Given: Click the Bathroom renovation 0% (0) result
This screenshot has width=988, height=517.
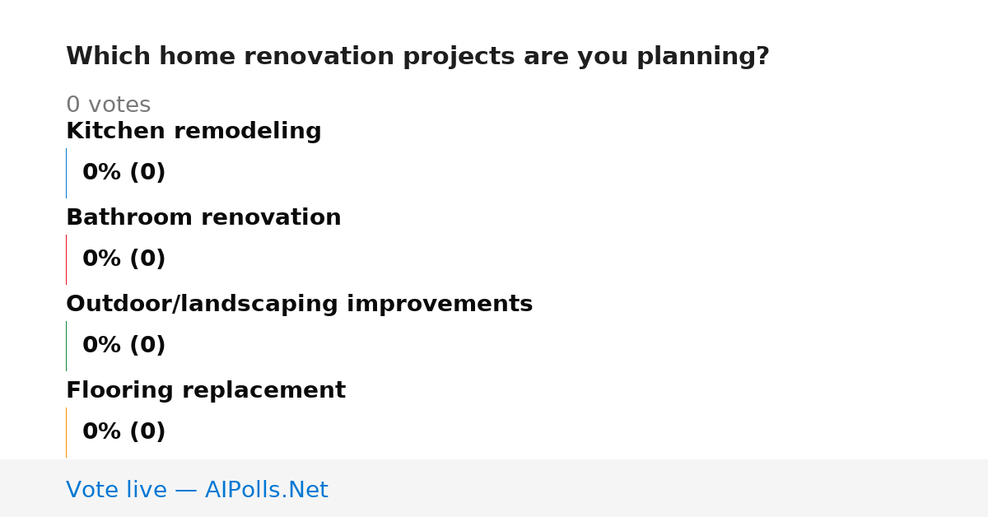Looking at the screenshot, I should click(x=123, y=259).
